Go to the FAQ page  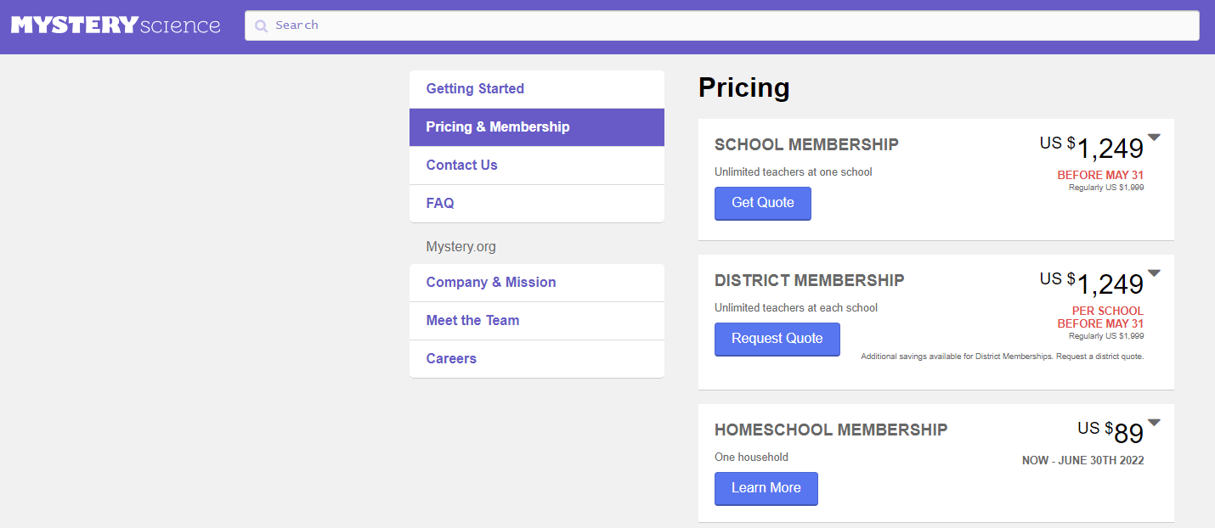[x=537, y=204]
